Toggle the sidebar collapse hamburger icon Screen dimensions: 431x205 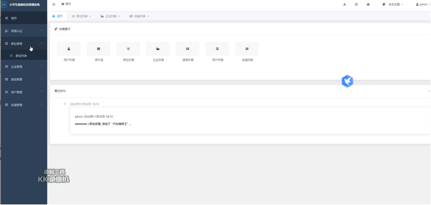pyautogui.click(x=54, y=5)
